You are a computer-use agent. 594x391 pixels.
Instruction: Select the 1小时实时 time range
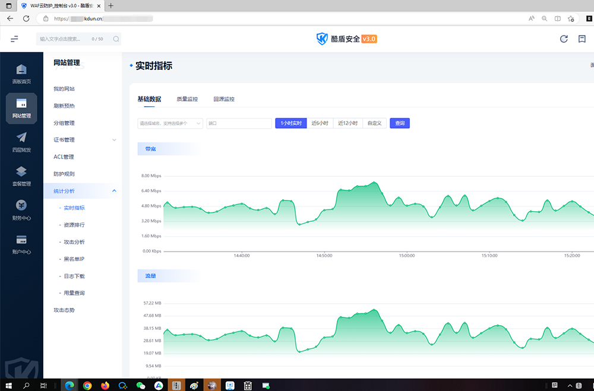coord(291,123)
